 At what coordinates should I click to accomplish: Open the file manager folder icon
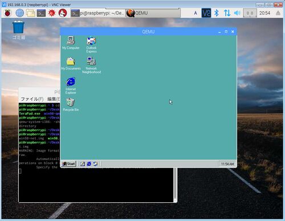coord(30,13)
